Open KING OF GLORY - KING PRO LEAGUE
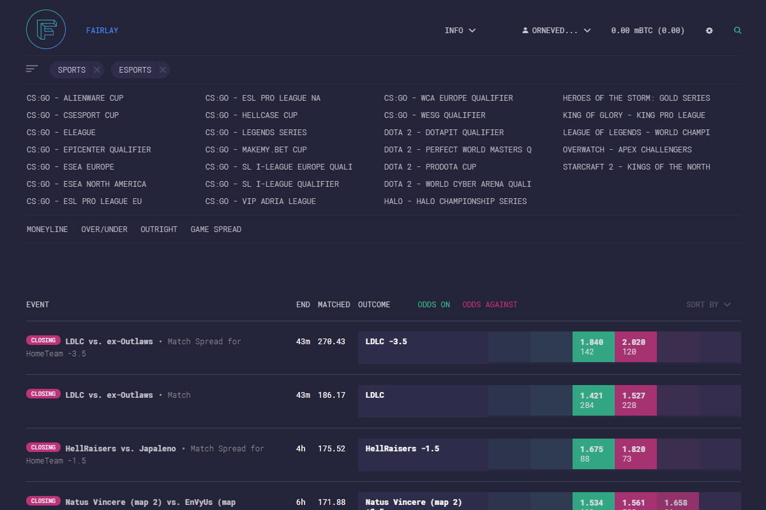766x510 pixels. point(634,115)
